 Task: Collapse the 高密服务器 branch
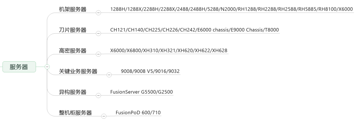tap(98, 54)
